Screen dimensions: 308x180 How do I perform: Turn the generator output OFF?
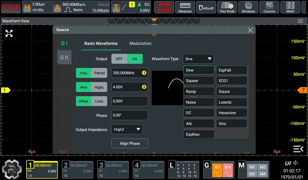[x=119, y=59]
